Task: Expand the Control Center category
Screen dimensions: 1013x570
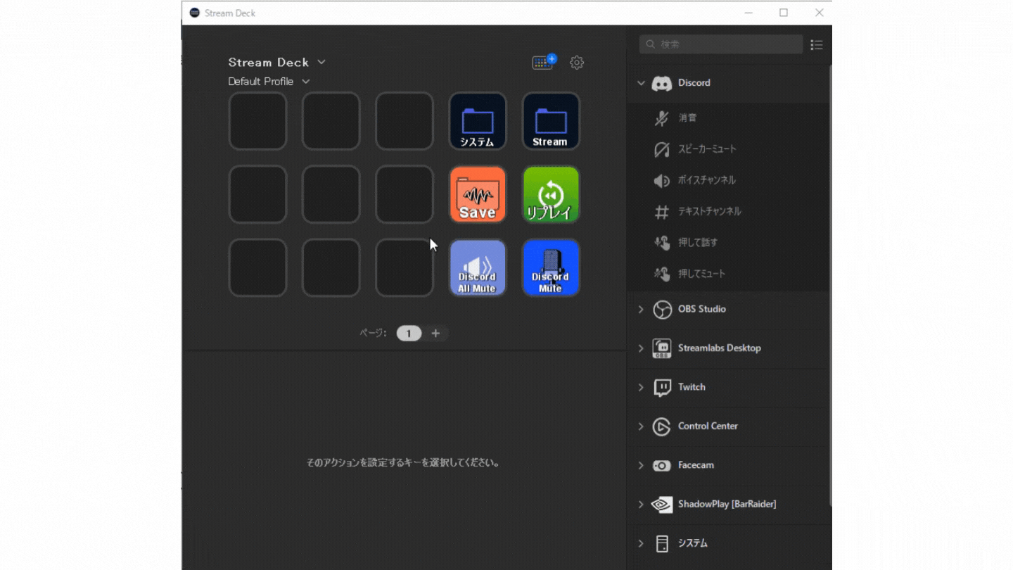Action: coord(641,426)
